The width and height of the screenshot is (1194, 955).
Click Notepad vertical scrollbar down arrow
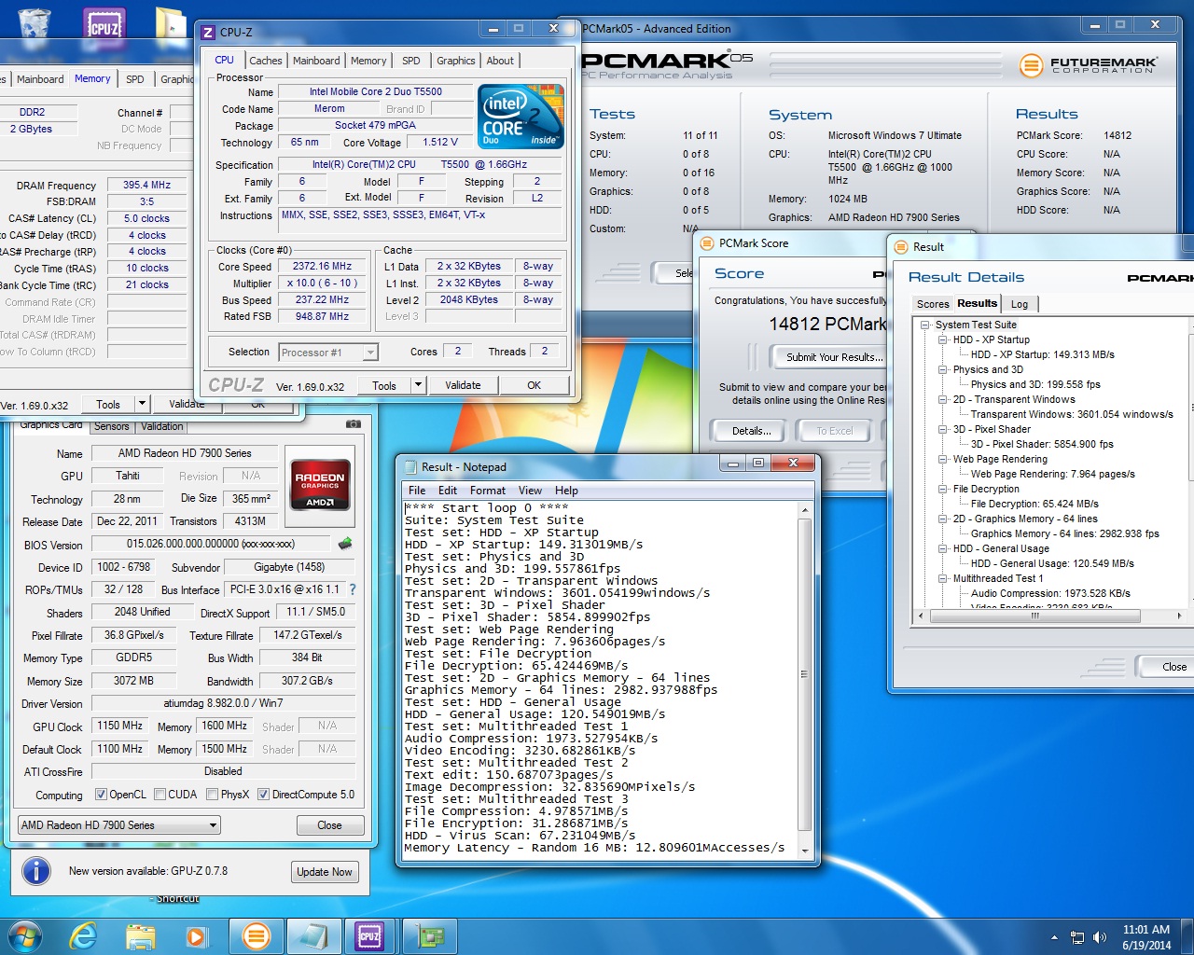(805, 850)
